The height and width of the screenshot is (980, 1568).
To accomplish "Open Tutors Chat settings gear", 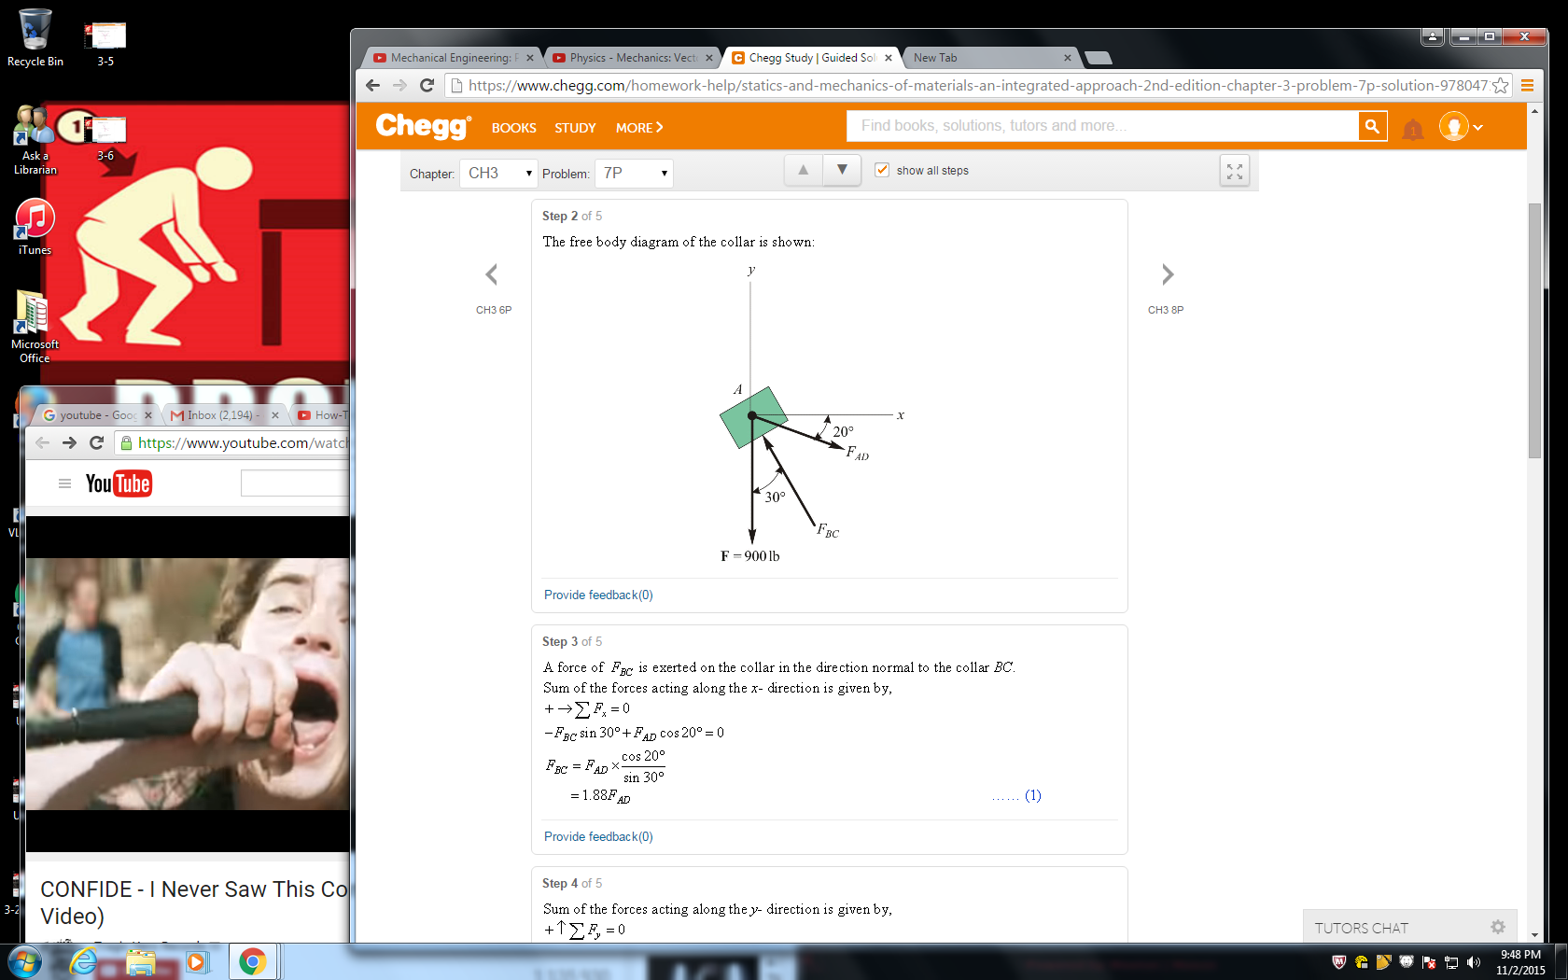I will coord(1498,927).
